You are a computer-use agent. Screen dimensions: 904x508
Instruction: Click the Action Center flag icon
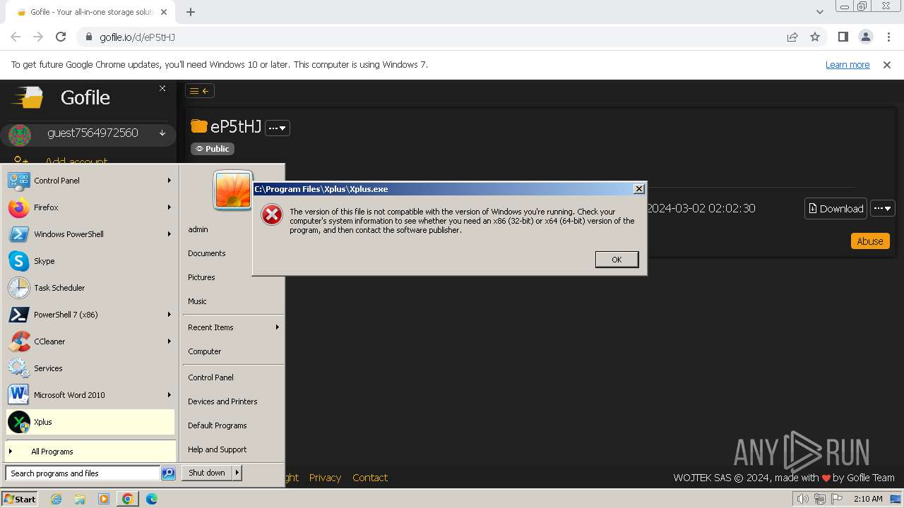pos(837,499)
